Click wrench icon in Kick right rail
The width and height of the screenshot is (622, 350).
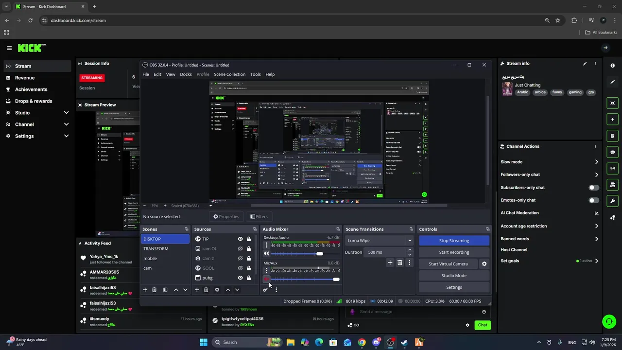pyautogui.click(x=613, y=201)
